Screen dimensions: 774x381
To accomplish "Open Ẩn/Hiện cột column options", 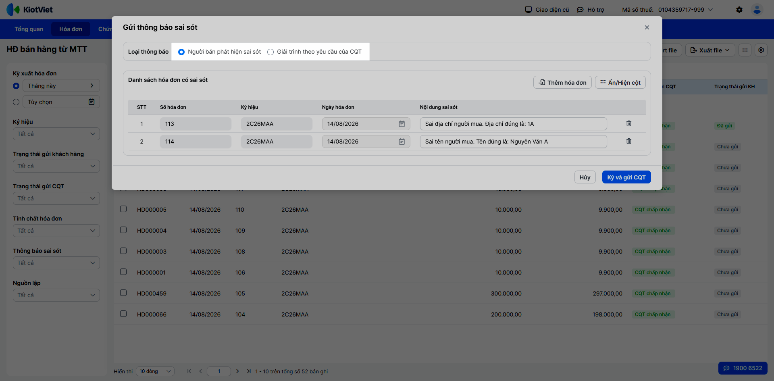I will coord(620,82).
